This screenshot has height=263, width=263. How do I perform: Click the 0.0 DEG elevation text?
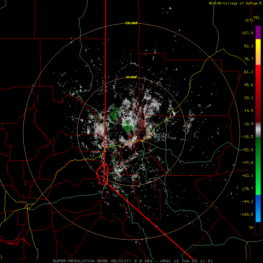[143, 261]
